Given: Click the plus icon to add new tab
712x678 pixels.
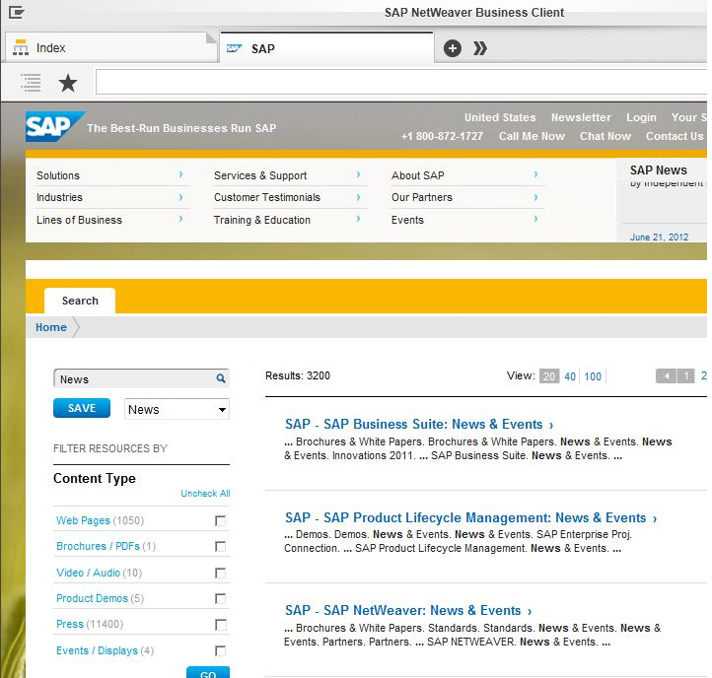Looking at the screenshot, I should [x=452, y=48].
